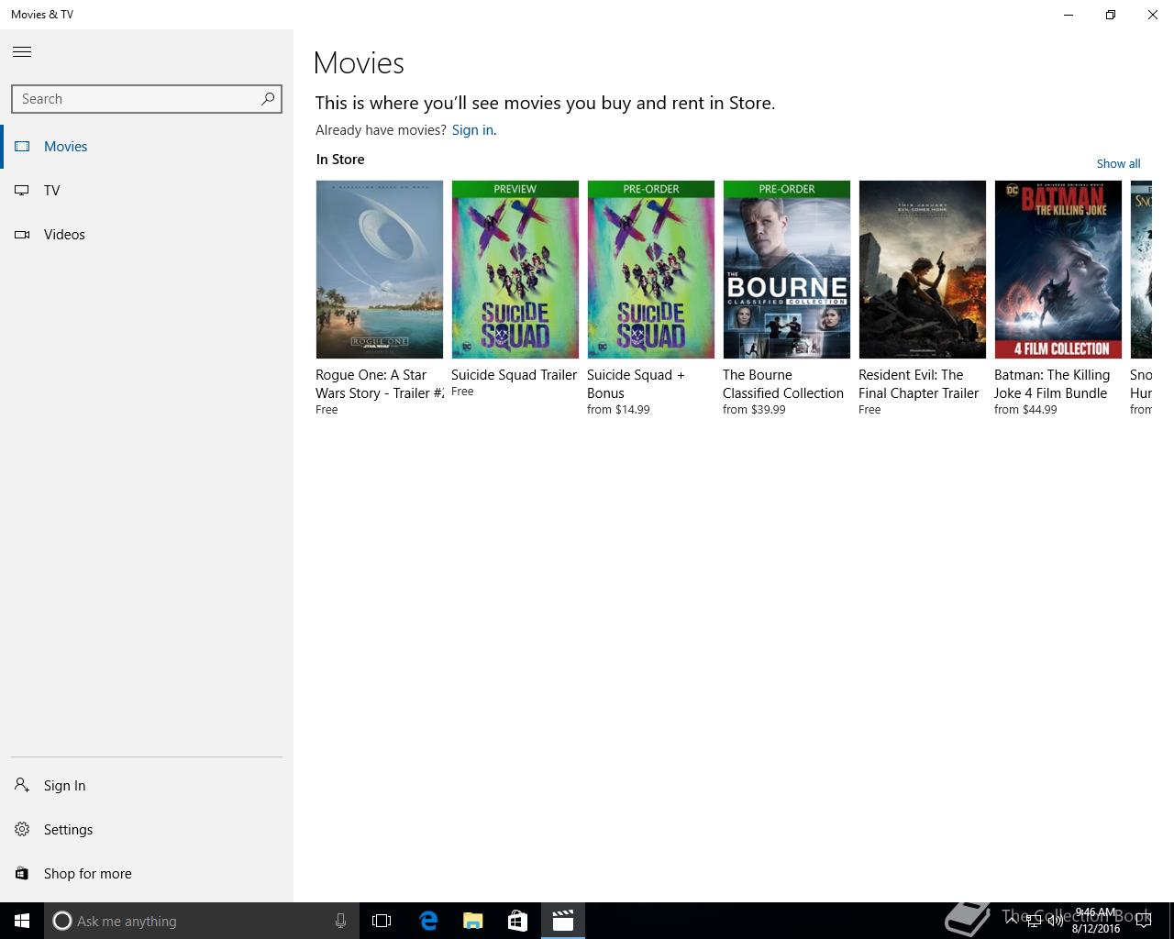The image size is (1174, 939).
Task: Open the hamburger navigation menu
Action: (x=22, y=52)
